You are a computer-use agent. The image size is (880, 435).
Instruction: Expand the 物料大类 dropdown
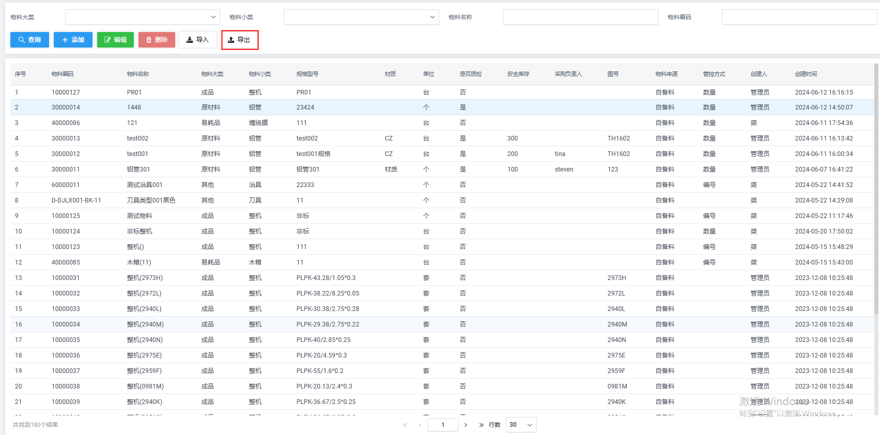click(142, 17)
